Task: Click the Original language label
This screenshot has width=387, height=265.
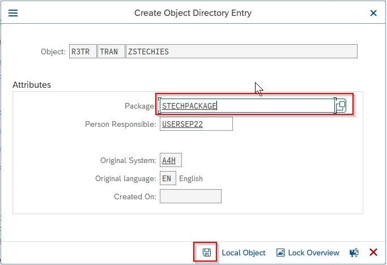Action: click(126, 178)
